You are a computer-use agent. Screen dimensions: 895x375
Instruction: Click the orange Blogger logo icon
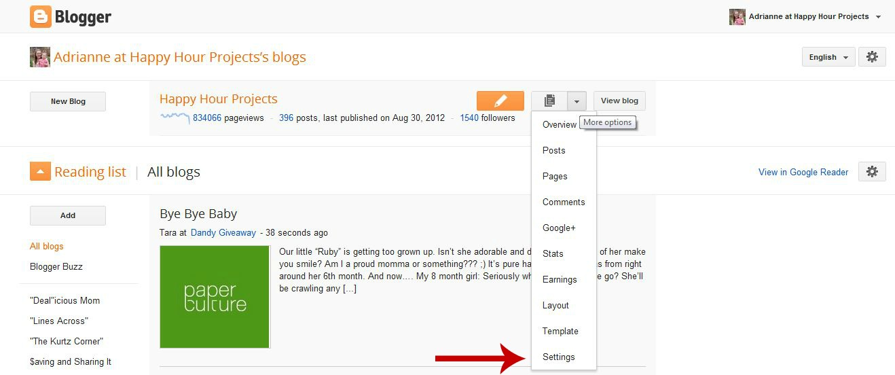[x=41, y=17]
